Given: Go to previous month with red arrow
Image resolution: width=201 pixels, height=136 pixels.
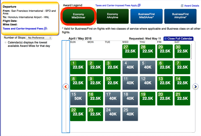Looking at the screenshot, I should coord(66,87).
